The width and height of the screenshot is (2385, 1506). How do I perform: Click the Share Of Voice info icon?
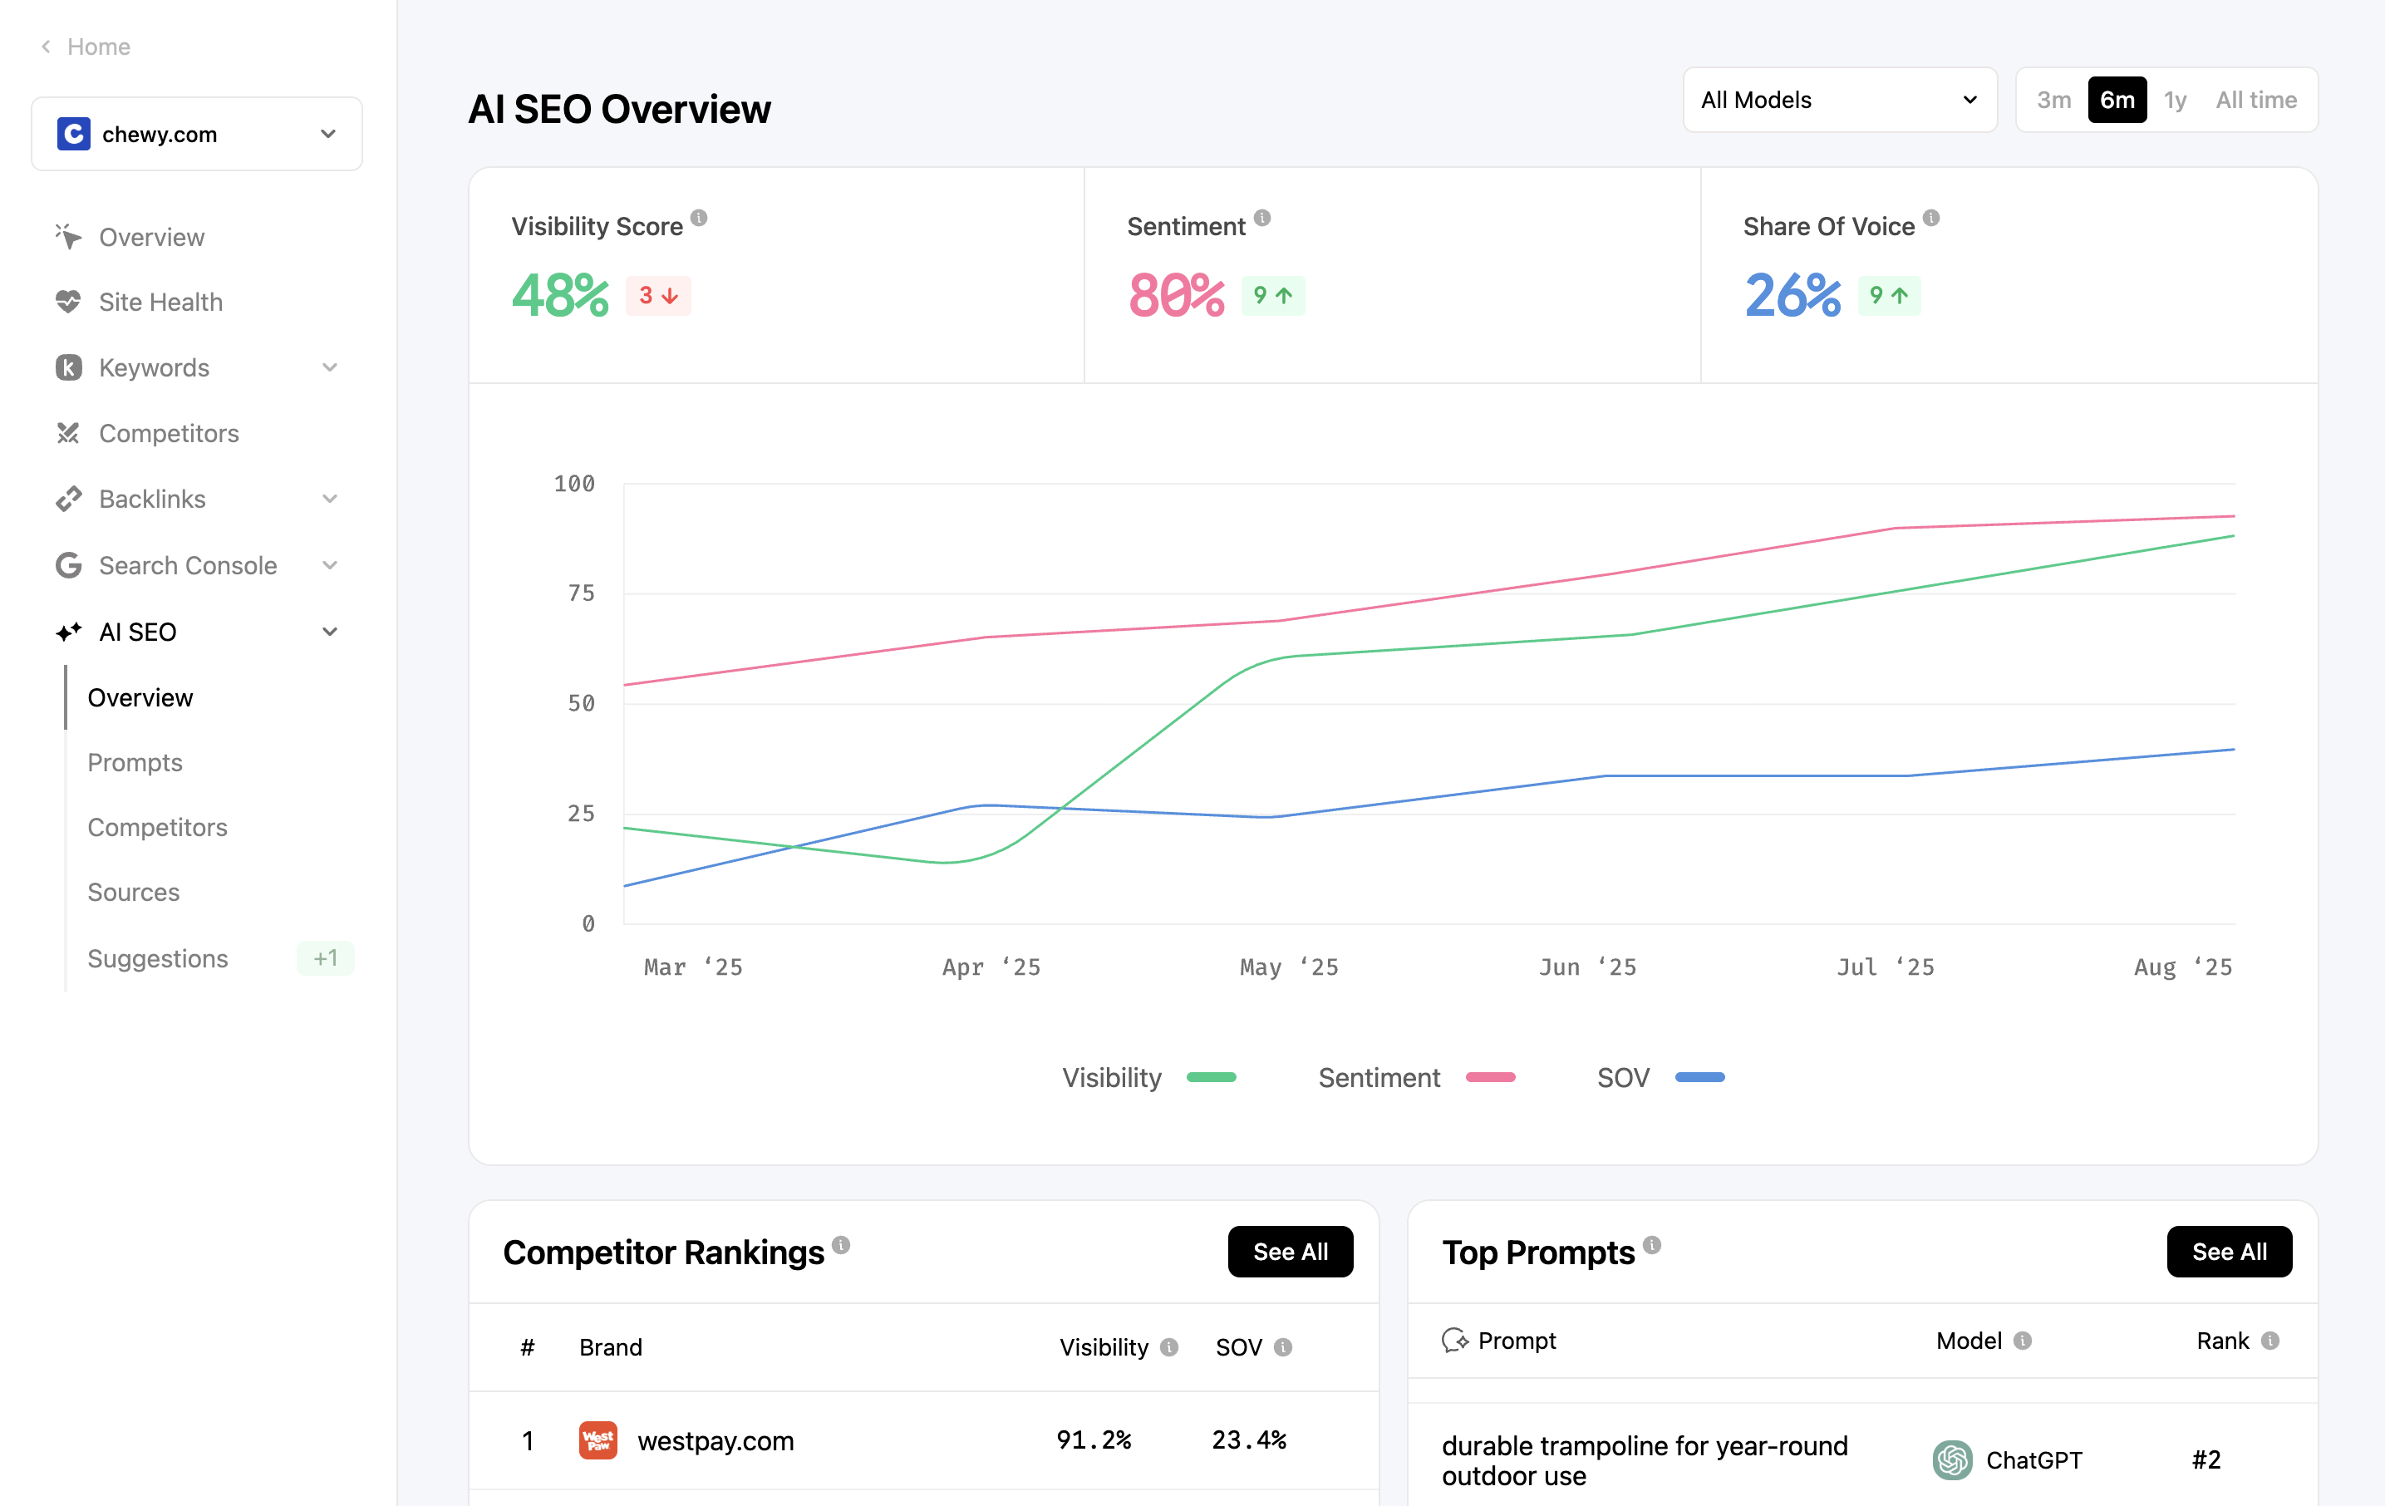(x=1931, y=218)
